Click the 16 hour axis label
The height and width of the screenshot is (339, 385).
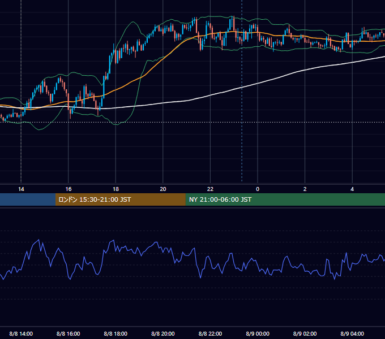point(69,189)
